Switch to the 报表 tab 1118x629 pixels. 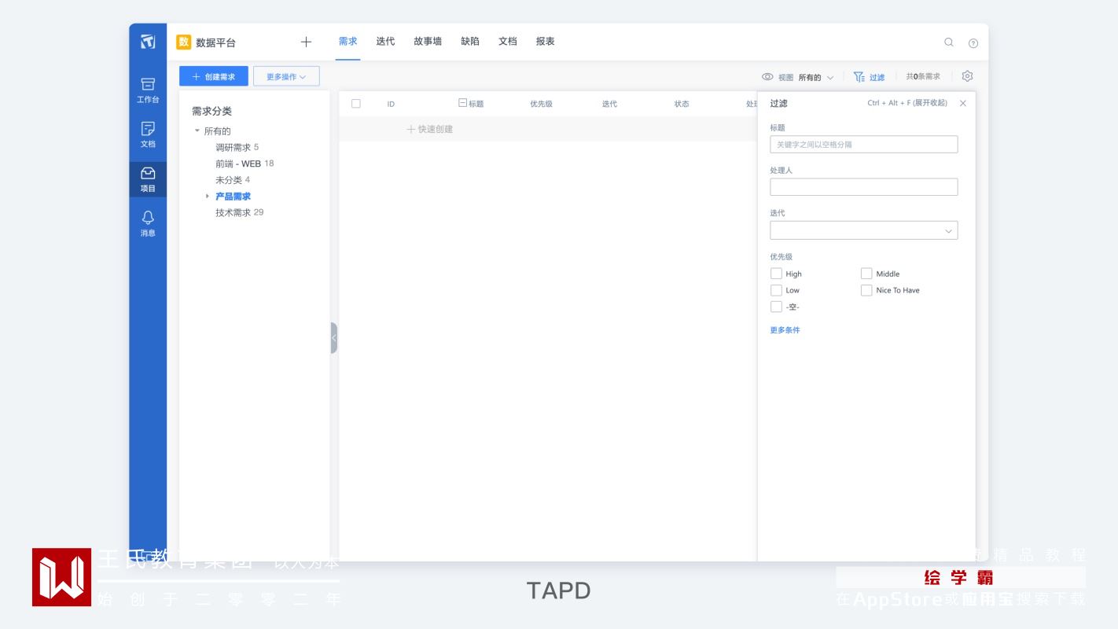tap(546, 42)
